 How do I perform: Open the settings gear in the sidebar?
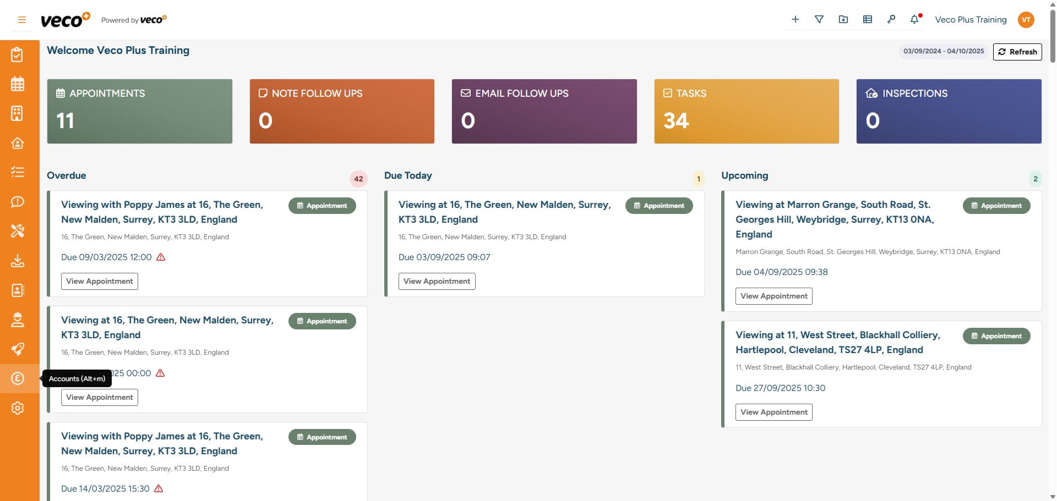click(18, 408)
